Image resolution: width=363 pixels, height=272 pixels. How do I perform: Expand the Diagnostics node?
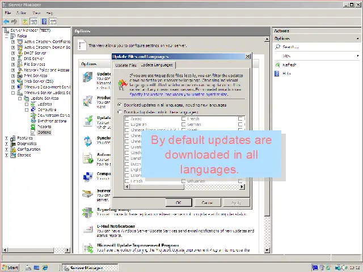(x=6, y=143)
